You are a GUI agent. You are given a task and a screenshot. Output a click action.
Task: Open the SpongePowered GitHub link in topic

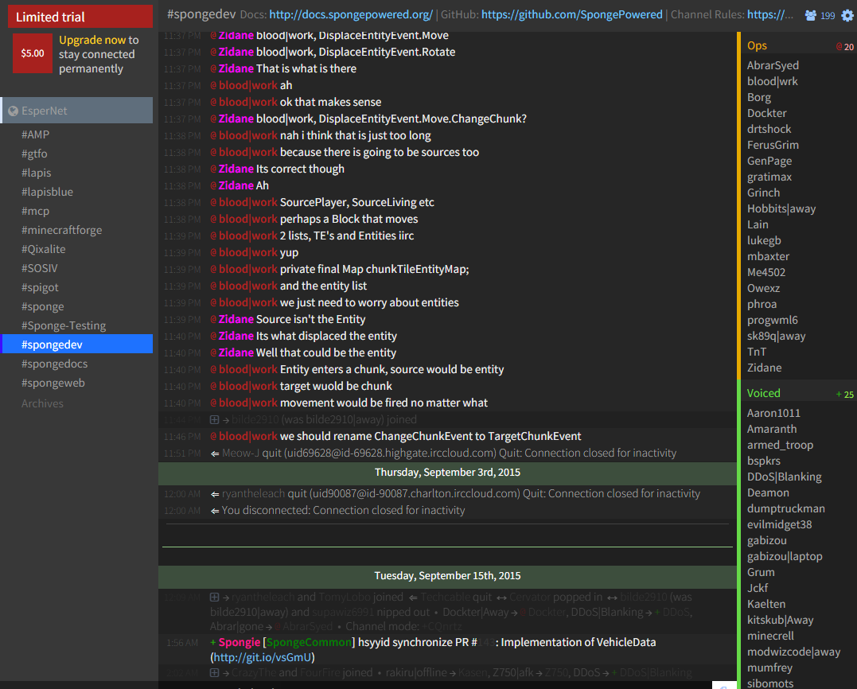[x=571, y=14]
